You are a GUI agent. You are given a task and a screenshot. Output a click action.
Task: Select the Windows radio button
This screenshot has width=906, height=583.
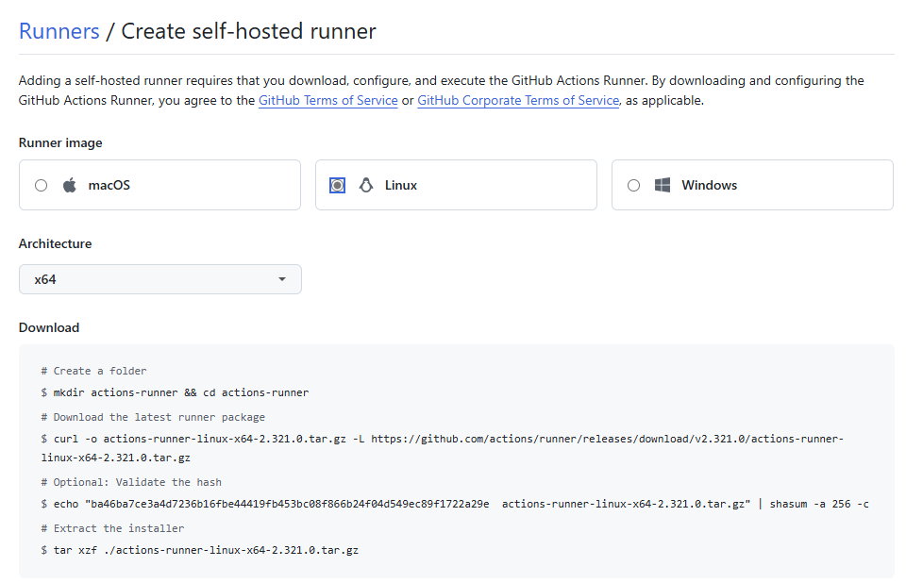pos(634,186)
